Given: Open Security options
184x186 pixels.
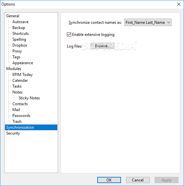Looking at the screenshot, I should tap(13, 133).
